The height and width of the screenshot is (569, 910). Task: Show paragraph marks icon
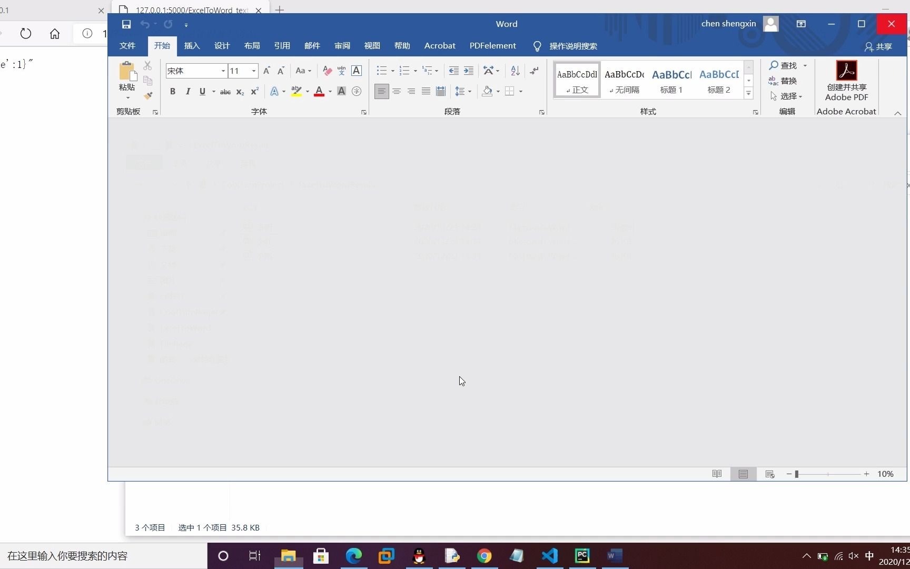(534, 71)
